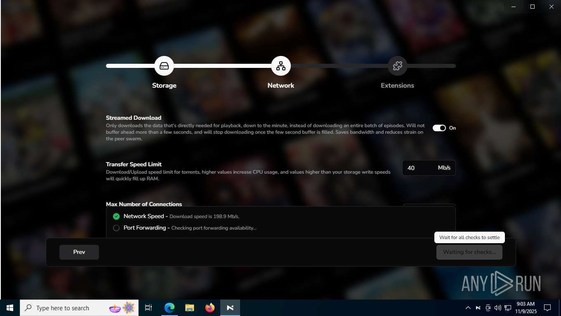Select the Network step label
This screenshot has height=316, width=561.
pyautogui.click(x=281, y=86)
